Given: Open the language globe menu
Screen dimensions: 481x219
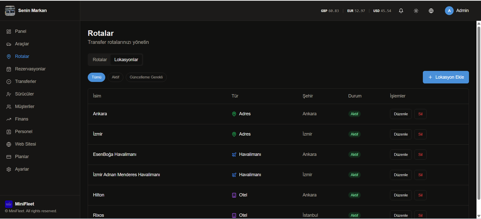Looking at the screenshot, I should pyautogui.click(x=431, y=11).
